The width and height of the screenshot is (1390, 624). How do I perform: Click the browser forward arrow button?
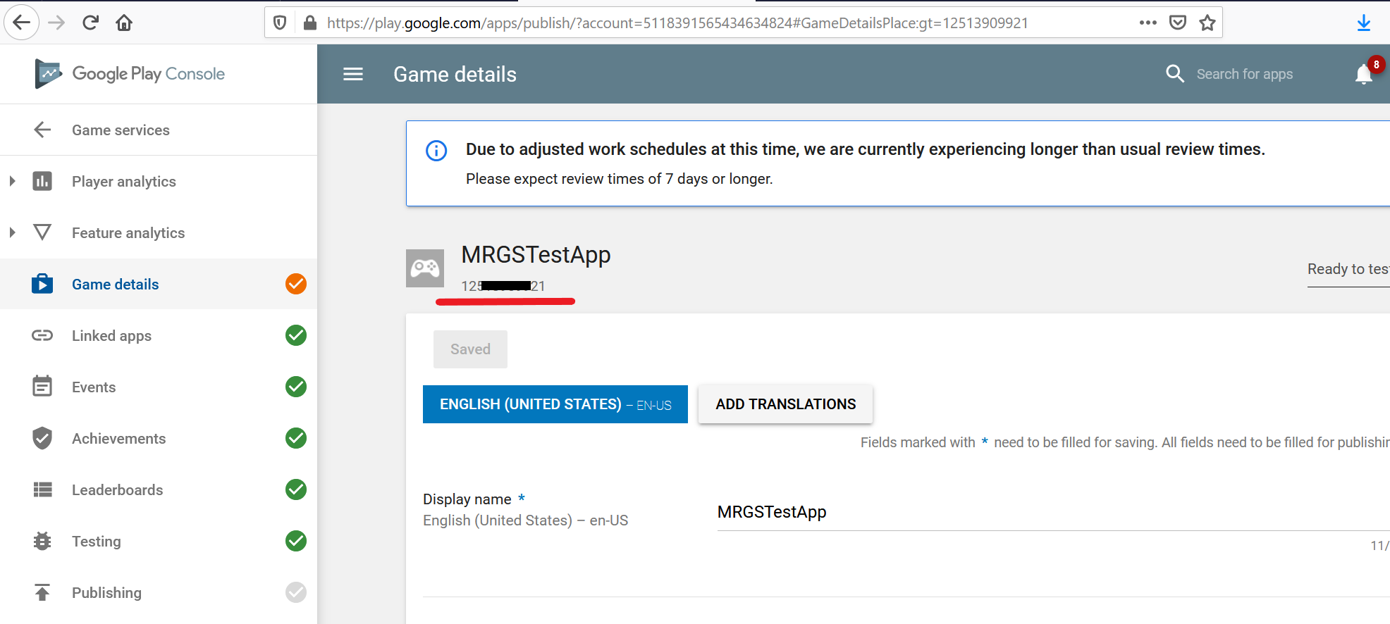[56, 23]
